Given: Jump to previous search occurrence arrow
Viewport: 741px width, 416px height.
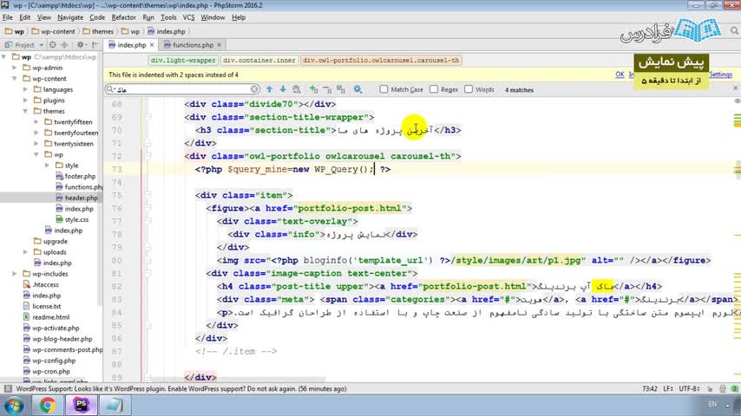Looking at the screenshot, I should (269, 89).
